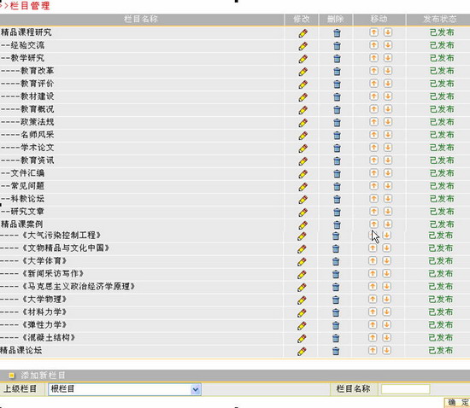
Task: Edit 《混凝土结构》 using the pencil icon
Action: [x=302, y=338]
